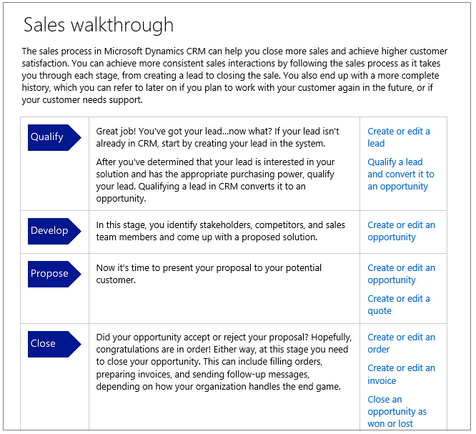This screenshot has height=434, width=476.
Task: Click the Close stage description paragraph
Action: [x=222, y=362]
